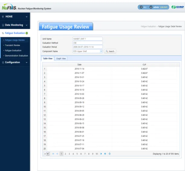Select date cell 2016-11-07
The width and height of the screenshot is (185, 171).
coord(79,73)
